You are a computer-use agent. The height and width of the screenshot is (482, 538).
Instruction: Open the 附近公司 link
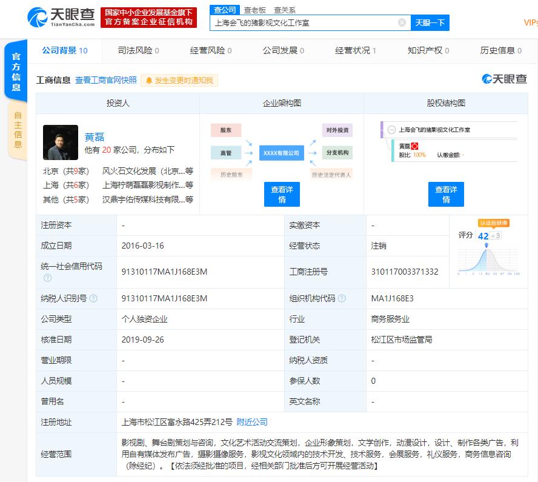click(251, 421)
